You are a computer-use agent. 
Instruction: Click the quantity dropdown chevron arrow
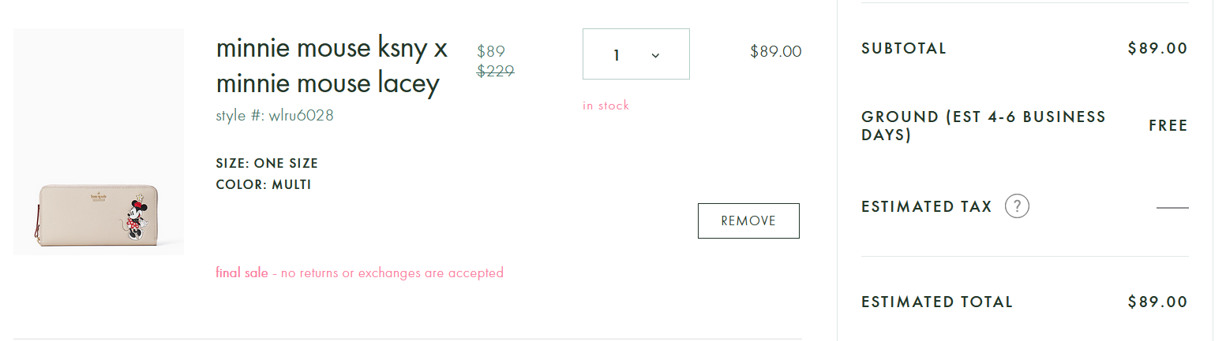pos(655,55)
